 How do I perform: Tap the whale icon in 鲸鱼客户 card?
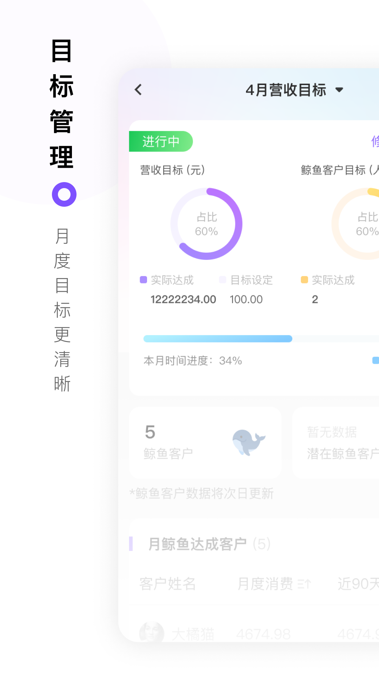[248, 442]
